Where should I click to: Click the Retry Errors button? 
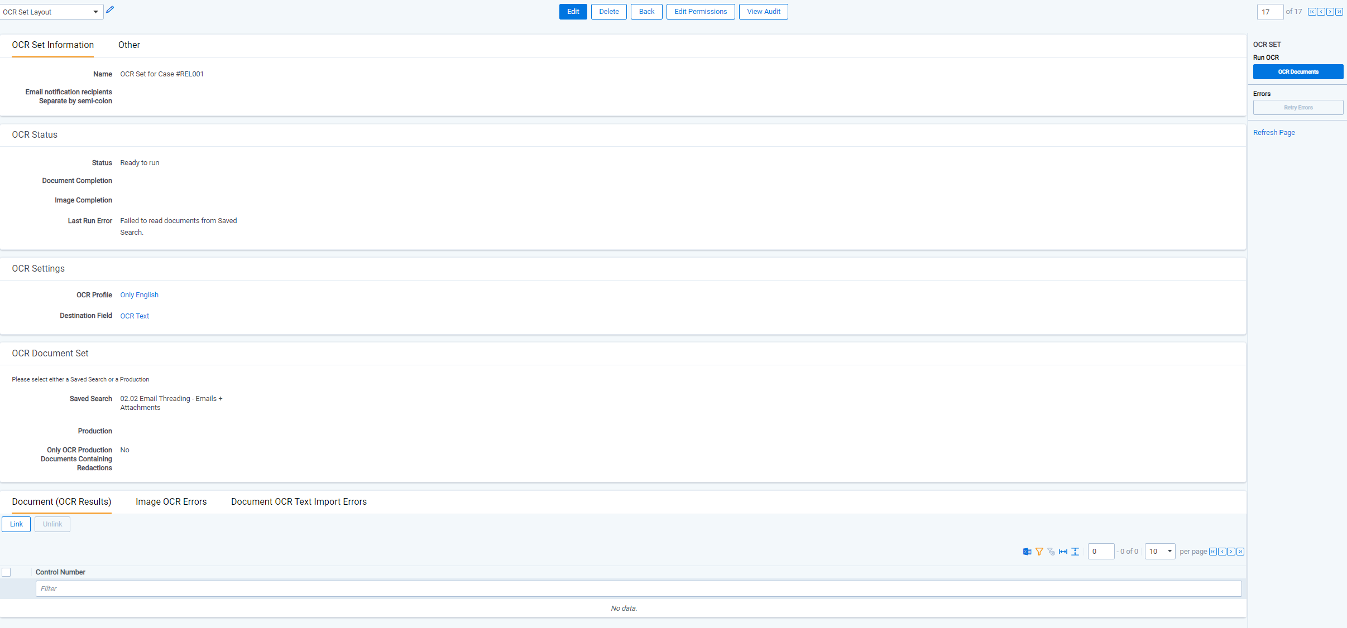1298,108
